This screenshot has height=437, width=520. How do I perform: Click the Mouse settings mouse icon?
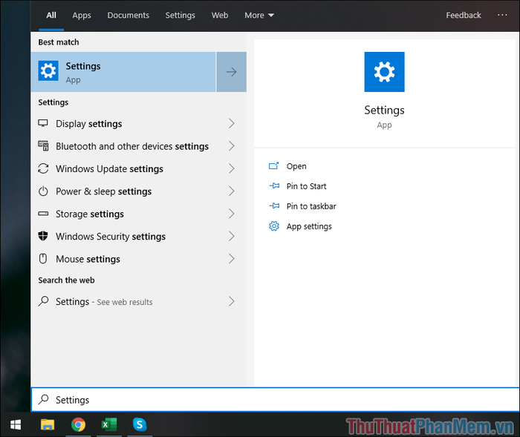coord(43,259)
